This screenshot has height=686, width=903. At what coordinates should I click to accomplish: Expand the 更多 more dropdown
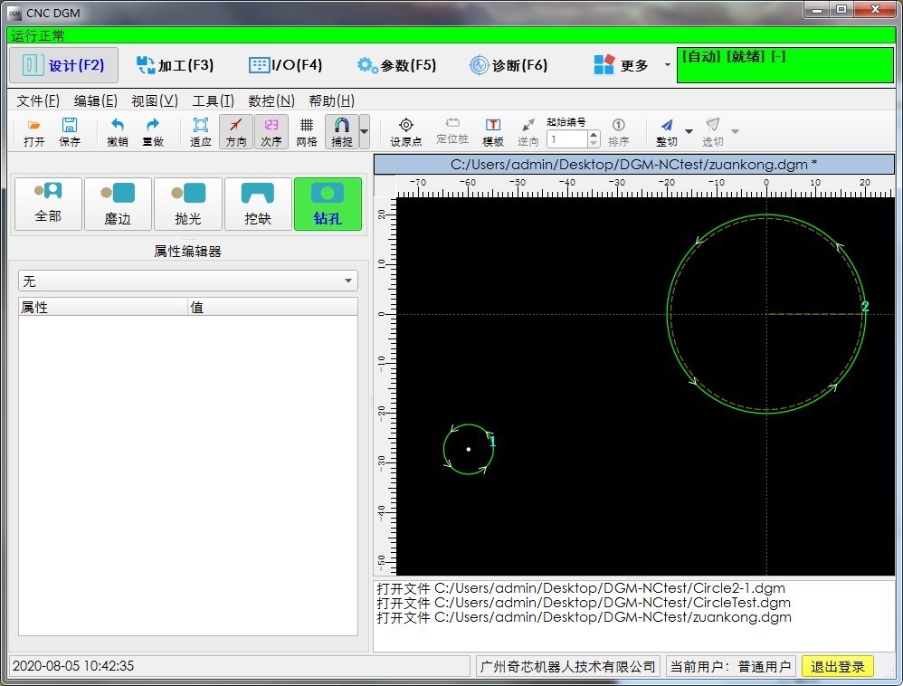(x=668, y=65)
